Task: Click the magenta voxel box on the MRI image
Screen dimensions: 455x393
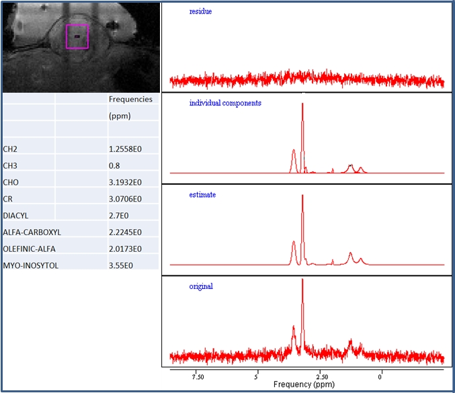Action: (77, 37)
